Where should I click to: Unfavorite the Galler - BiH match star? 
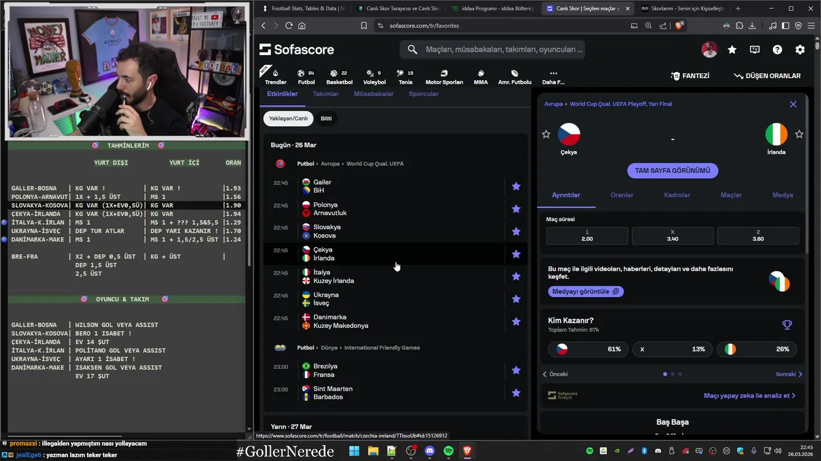[516, 186]
